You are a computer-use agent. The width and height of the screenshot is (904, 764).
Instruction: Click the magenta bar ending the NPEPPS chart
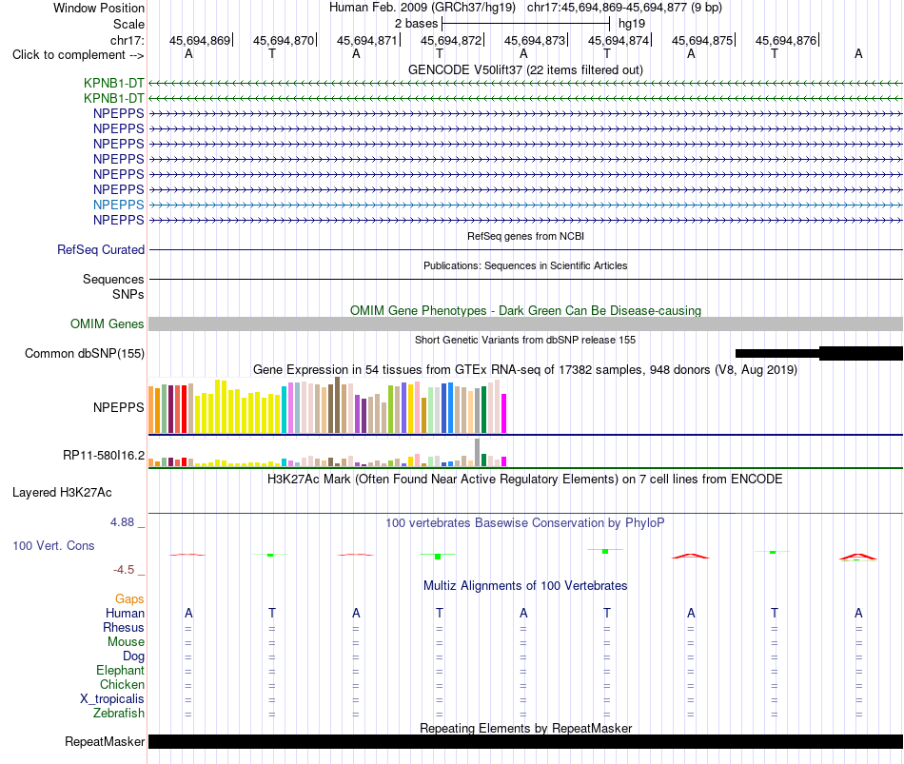[x=504, y=413]
